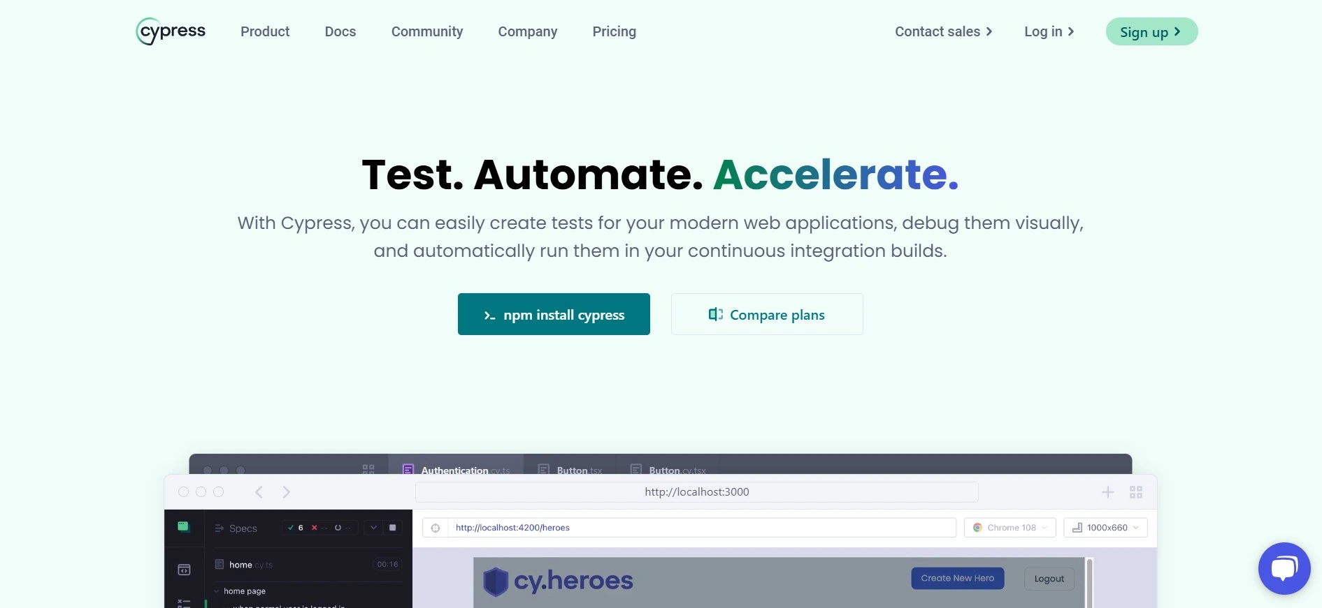Click the Log in chevron arrow
The width and height of the screenshot is (1322, 608).
[x=1071, y=31]
